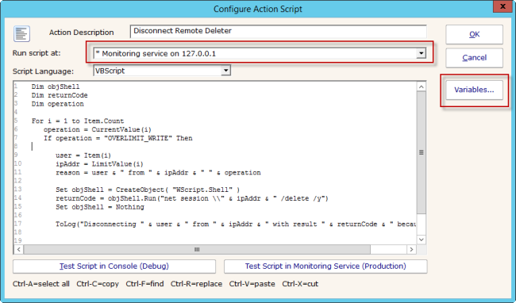
Task: Click the 'Ctrl-R=replace' shortcut hint
Action: [196, 284]
